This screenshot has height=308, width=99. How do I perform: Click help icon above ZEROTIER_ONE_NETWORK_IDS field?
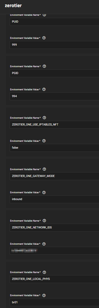tap(44, 221)
